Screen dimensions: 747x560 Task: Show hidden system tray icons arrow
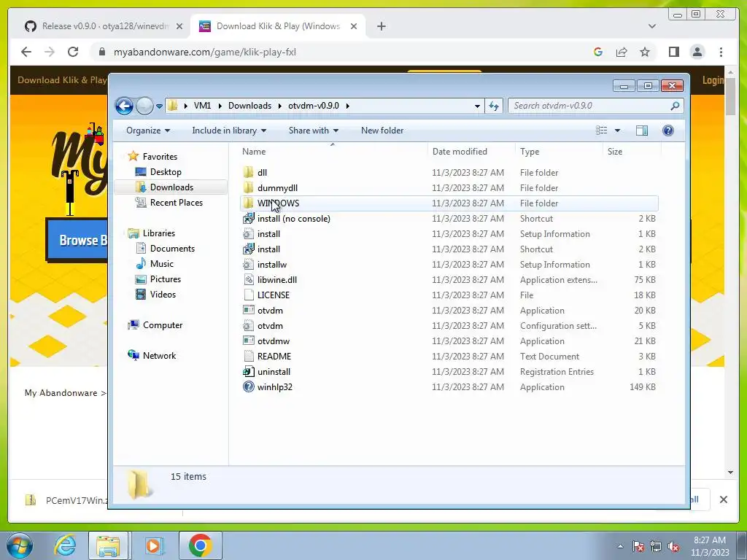[620, 545]
